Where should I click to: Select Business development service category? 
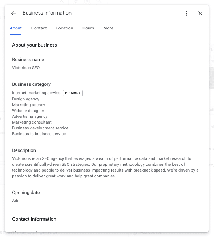[40, 128]
